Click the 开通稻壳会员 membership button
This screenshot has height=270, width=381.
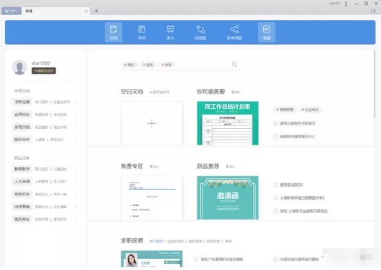click(x=43, y=71)
